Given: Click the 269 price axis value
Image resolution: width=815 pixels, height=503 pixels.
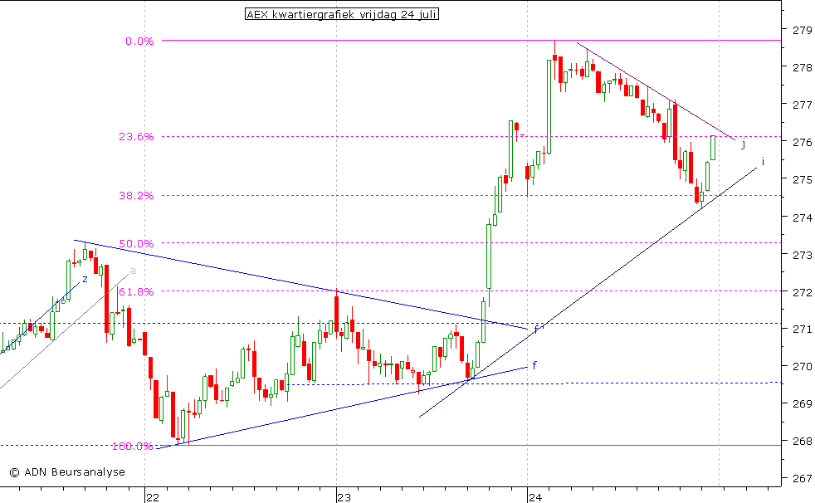Looking at the screenshot, I should (802, 403).
